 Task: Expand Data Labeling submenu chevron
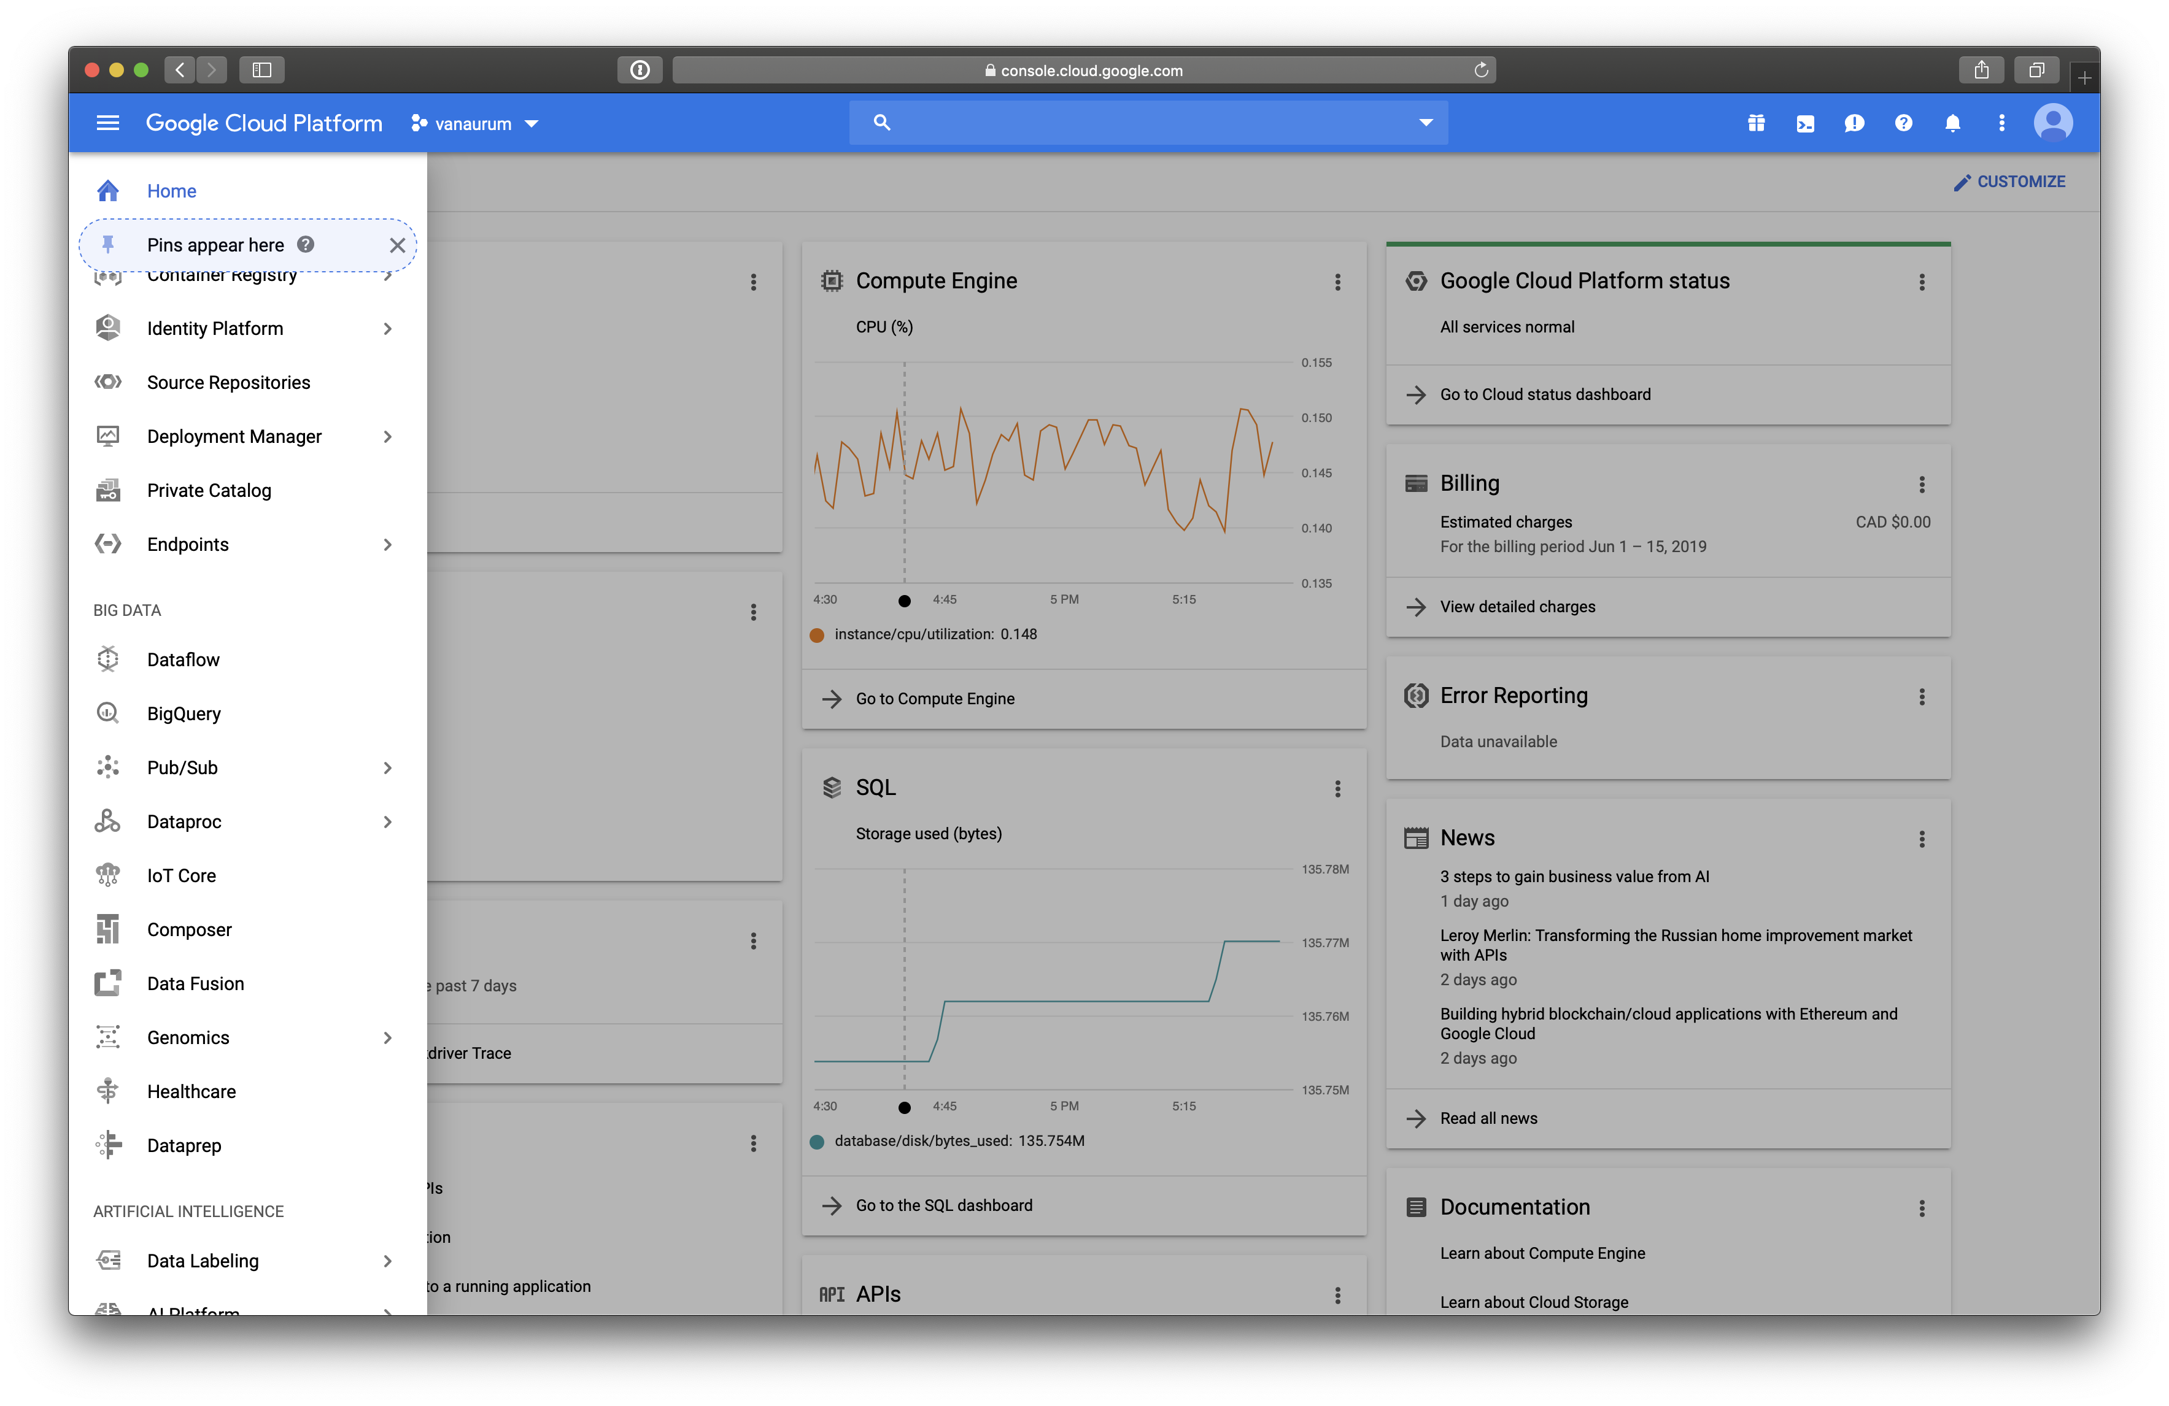coord(387,1260)
